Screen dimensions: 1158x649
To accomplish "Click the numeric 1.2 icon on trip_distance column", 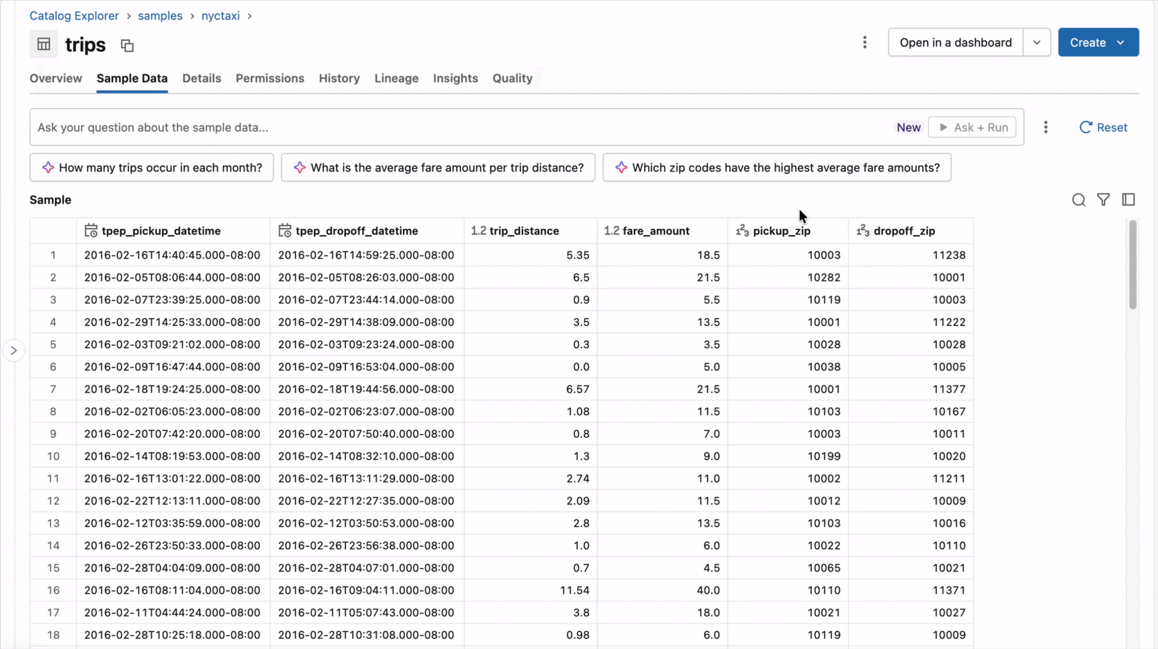I will click(x=477, y=230).
